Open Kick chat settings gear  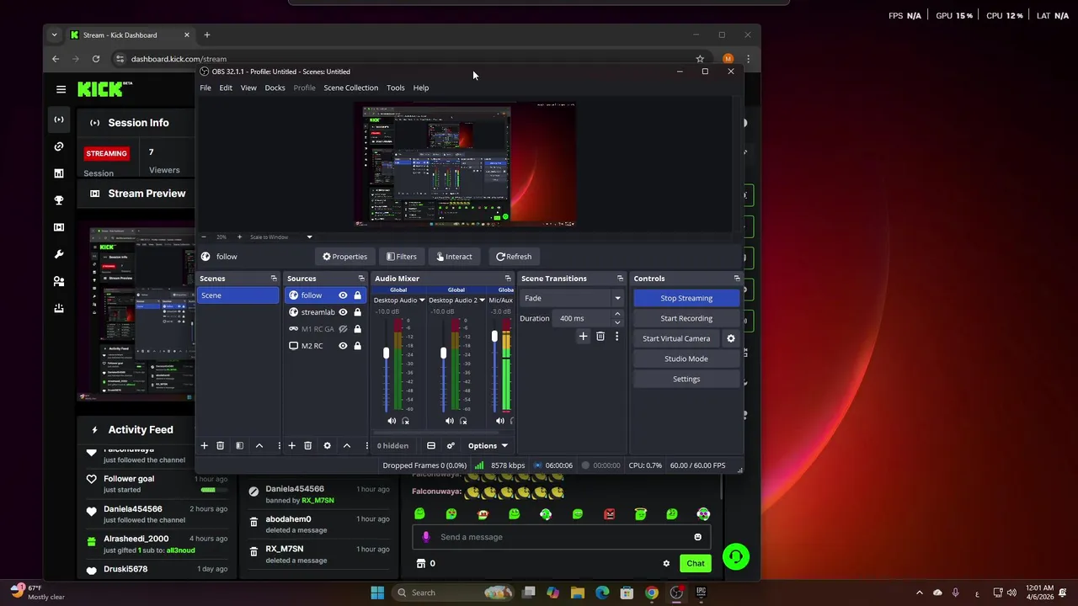click(x=666, y=564)
